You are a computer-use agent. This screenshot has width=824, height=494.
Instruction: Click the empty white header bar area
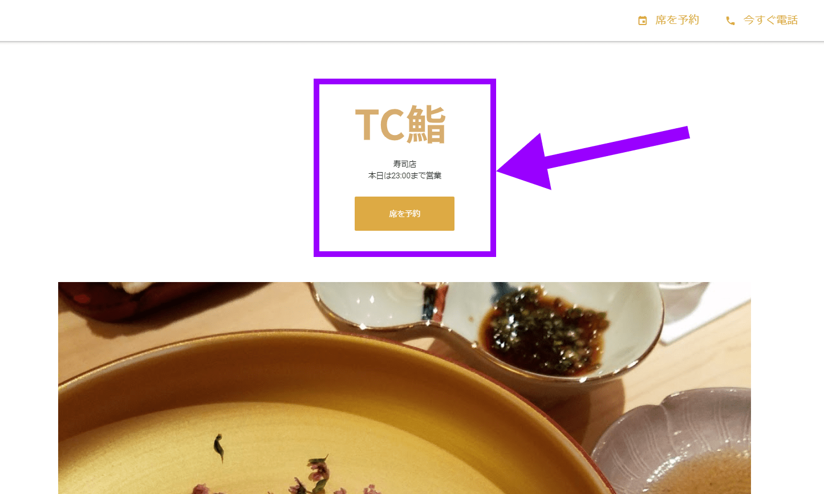pyautogui.click(x=314, y=21)
